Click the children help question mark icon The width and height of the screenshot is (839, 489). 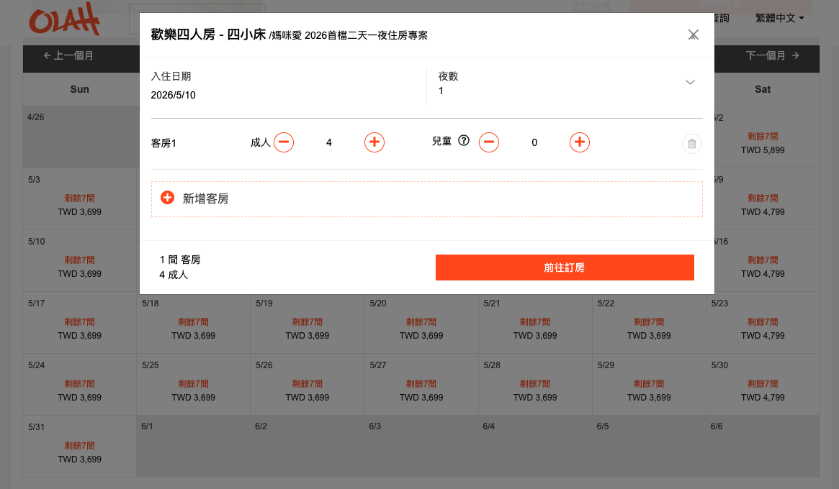[464, 141]
